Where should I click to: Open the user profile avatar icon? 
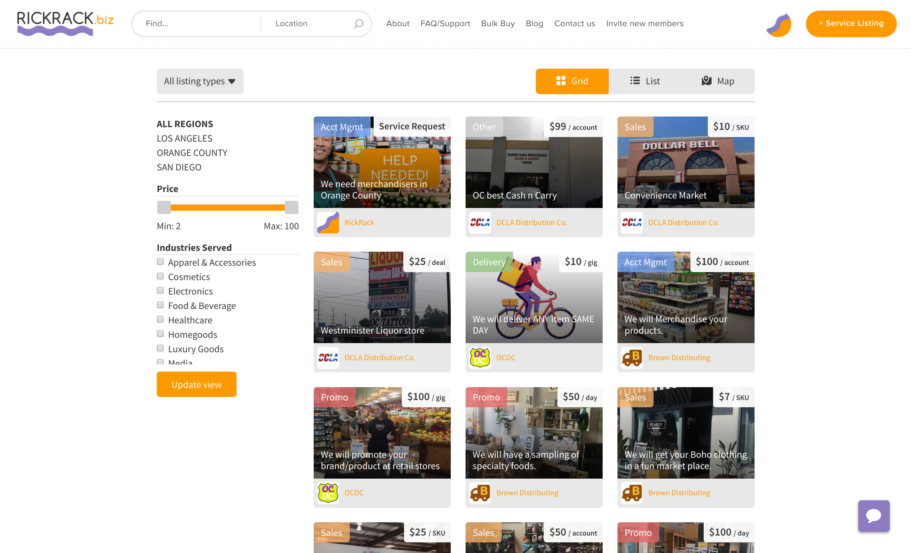pos(778,25)
